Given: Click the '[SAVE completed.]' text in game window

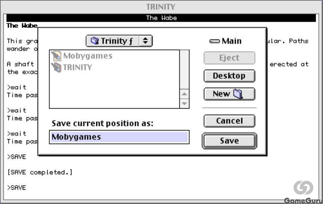Looking at the screenshot, I should point(40,172).
